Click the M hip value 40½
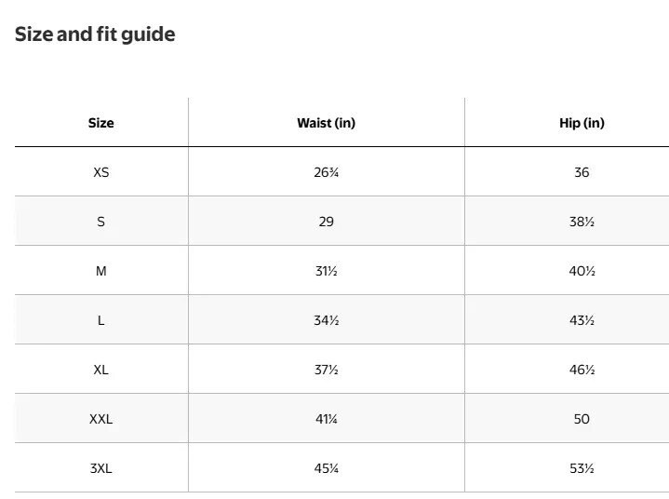The width and height of the screenshot is (669, 499). pyautogui.click(x=582, y=271)
